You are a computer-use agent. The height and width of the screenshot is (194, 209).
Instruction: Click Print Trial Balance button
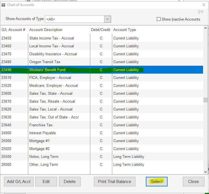click(115, 182)
